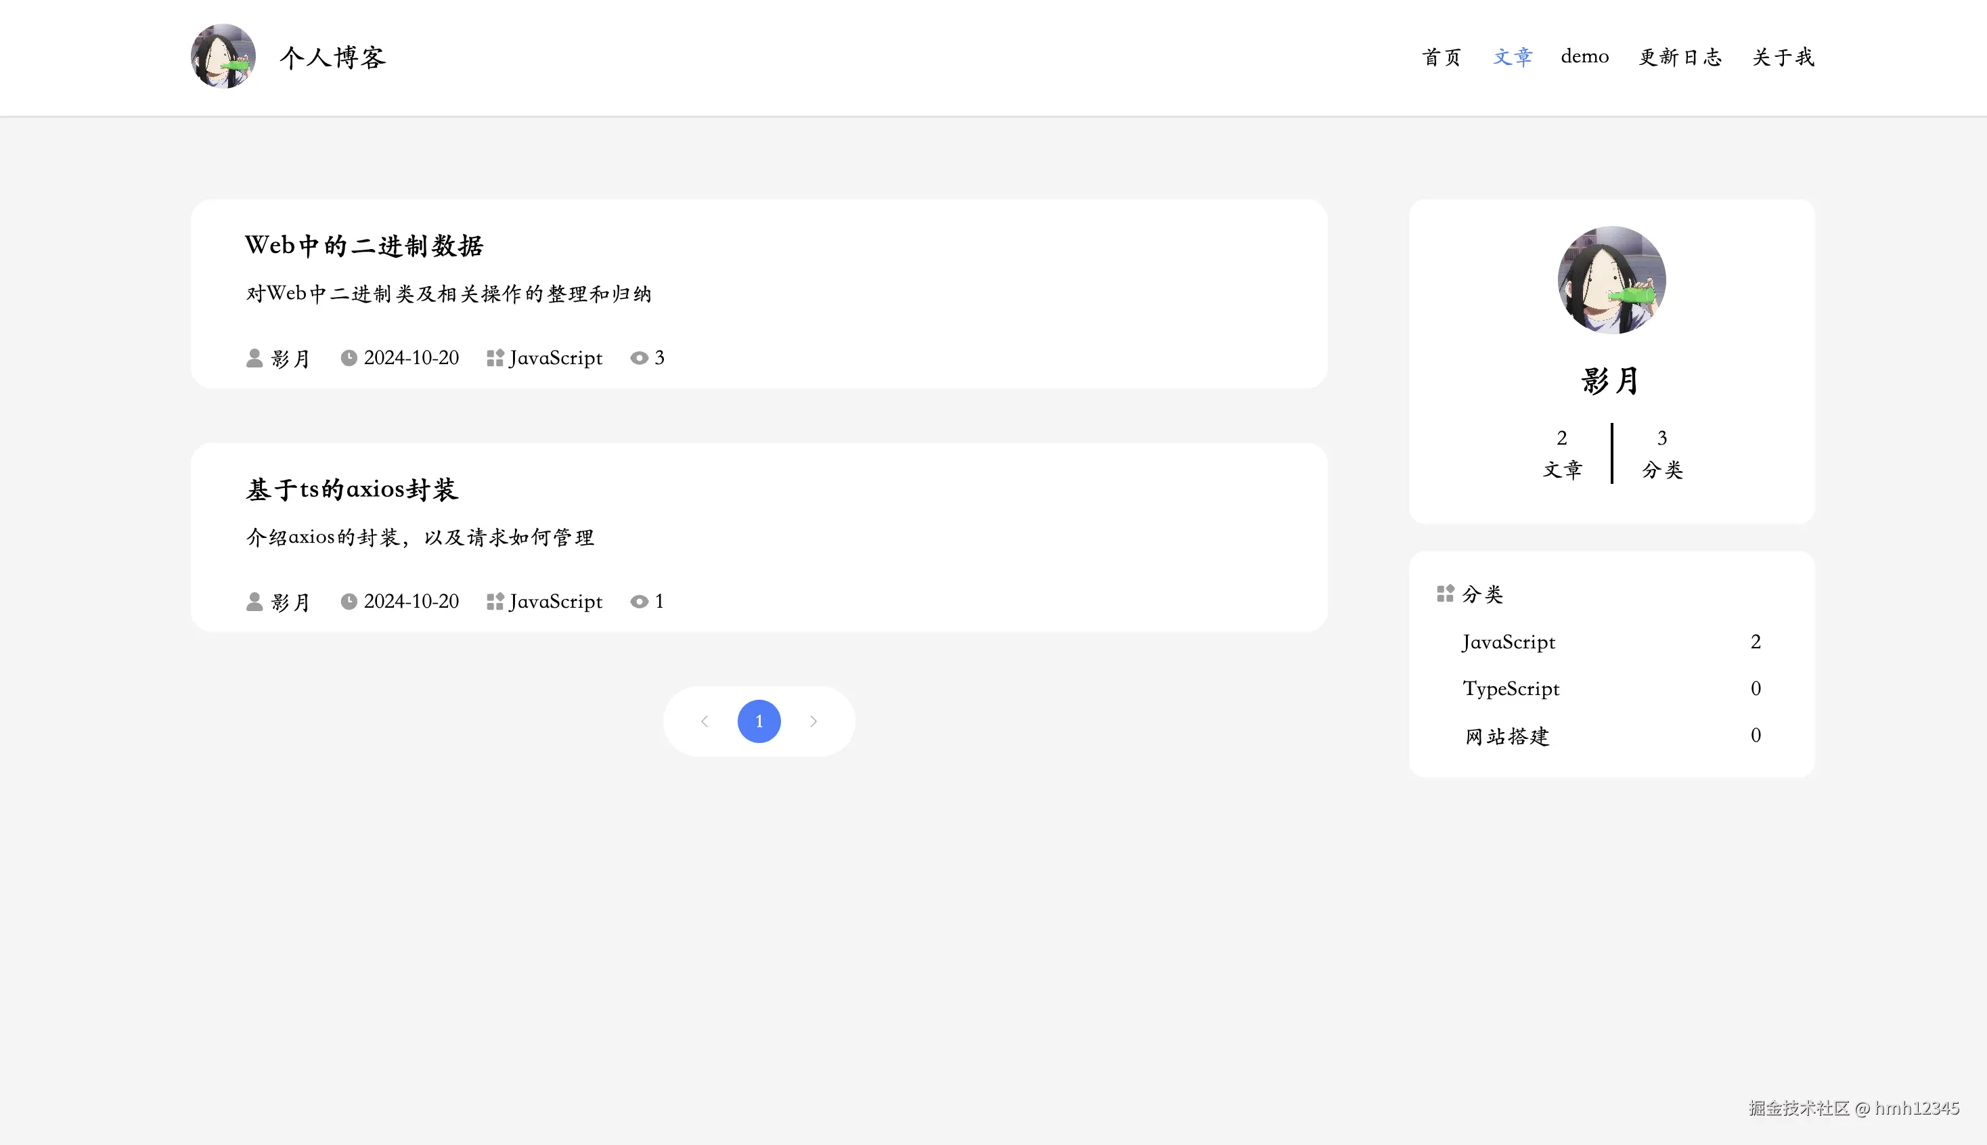Click the blog avatar logo in header
The height and width of the screenshot is (1145, 1987).
[x=223, y=57]
